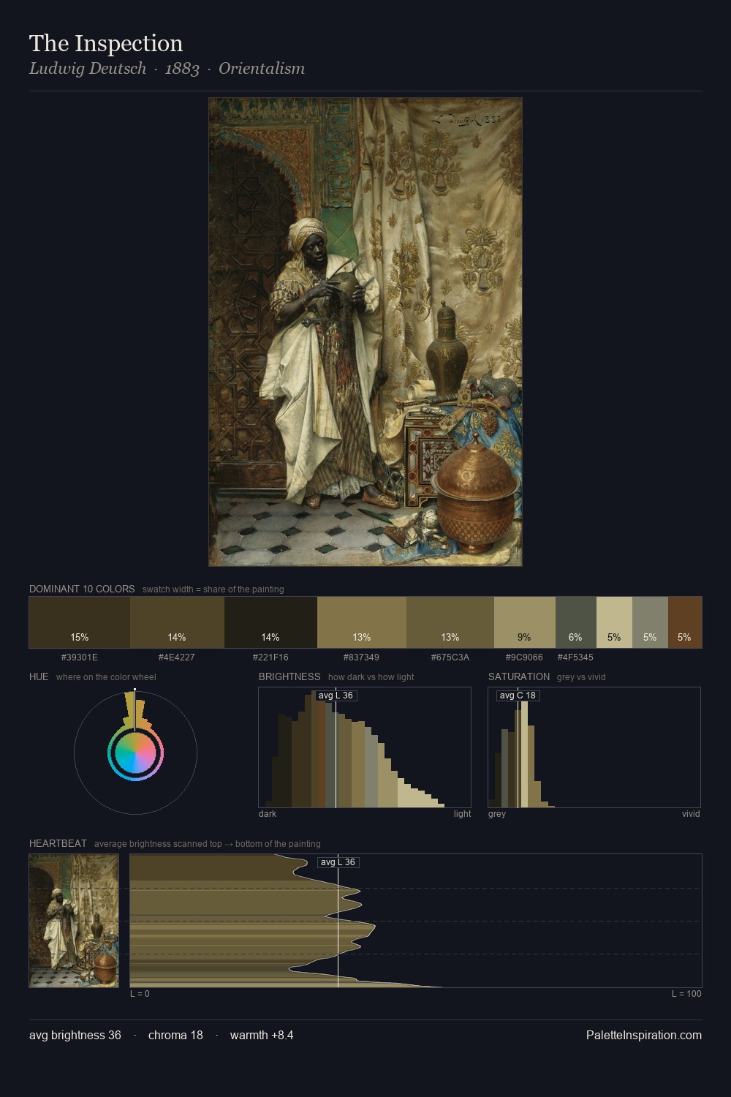
Task: Click "grey vs vivid" caption
Action: tap(582, 677)
